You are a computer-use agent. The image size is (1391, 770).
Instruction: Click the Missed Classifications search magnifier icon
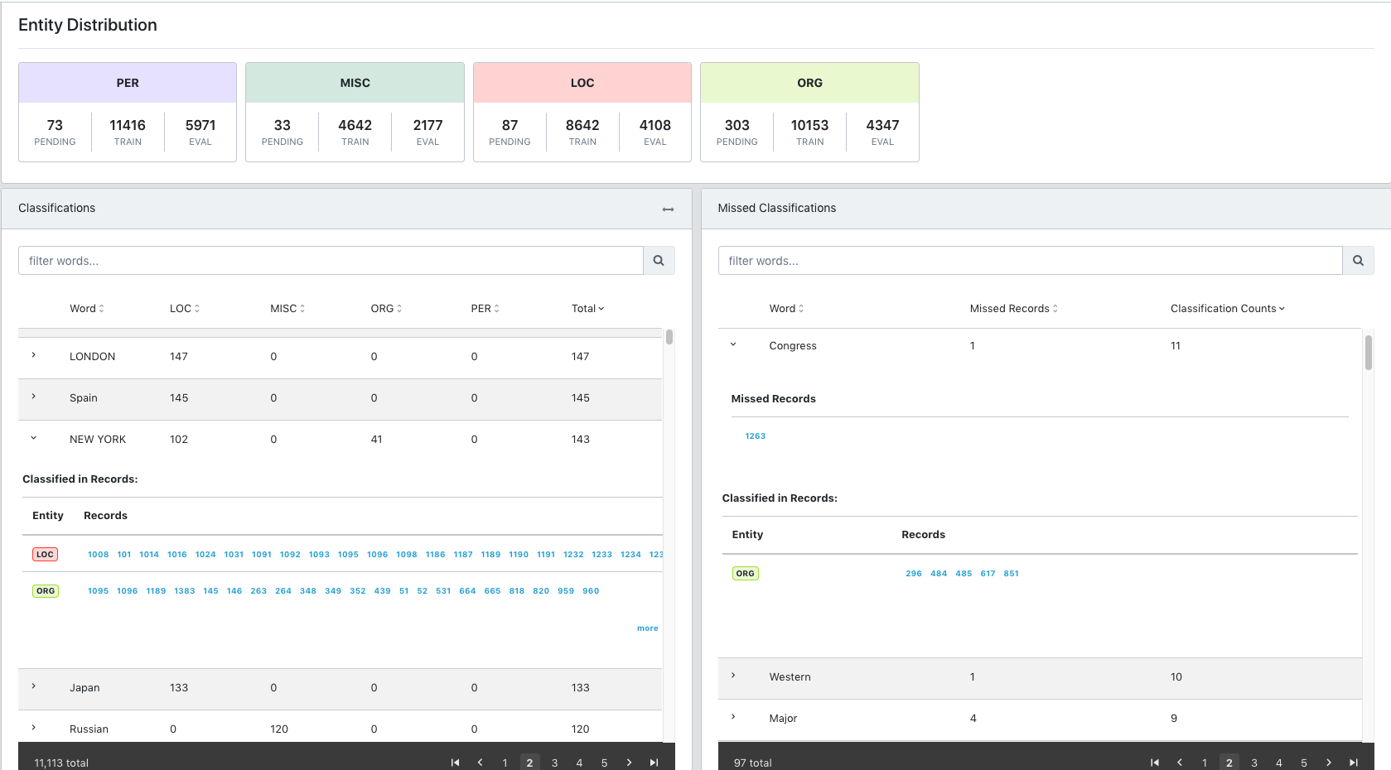tap(1358, 261)
